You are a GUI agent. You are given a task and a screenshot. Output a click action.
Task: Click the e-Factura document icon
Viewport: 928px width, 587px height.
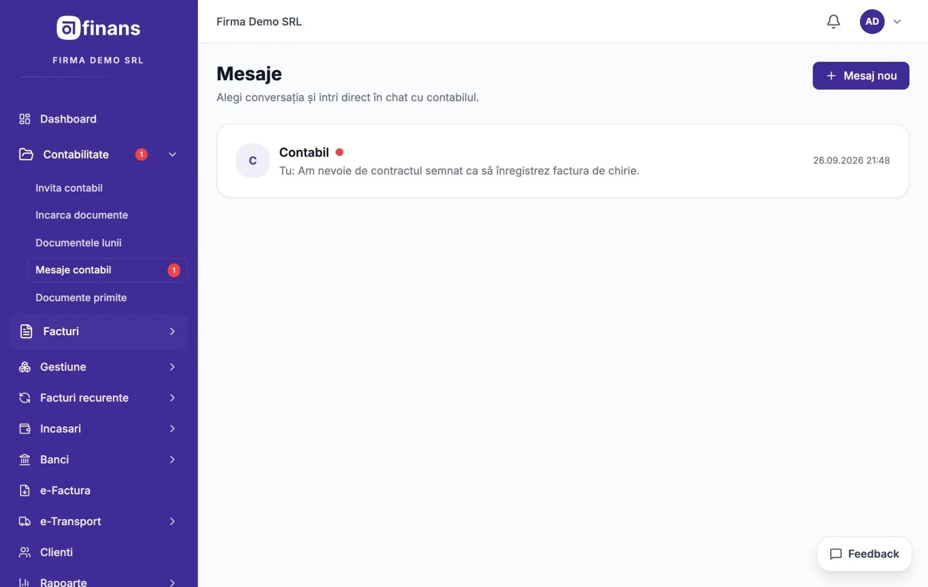pos(25,490)
